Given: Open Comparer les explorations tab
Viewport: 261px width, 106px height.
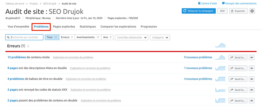Looking at the screenshot, I should (x=118, y=26).
